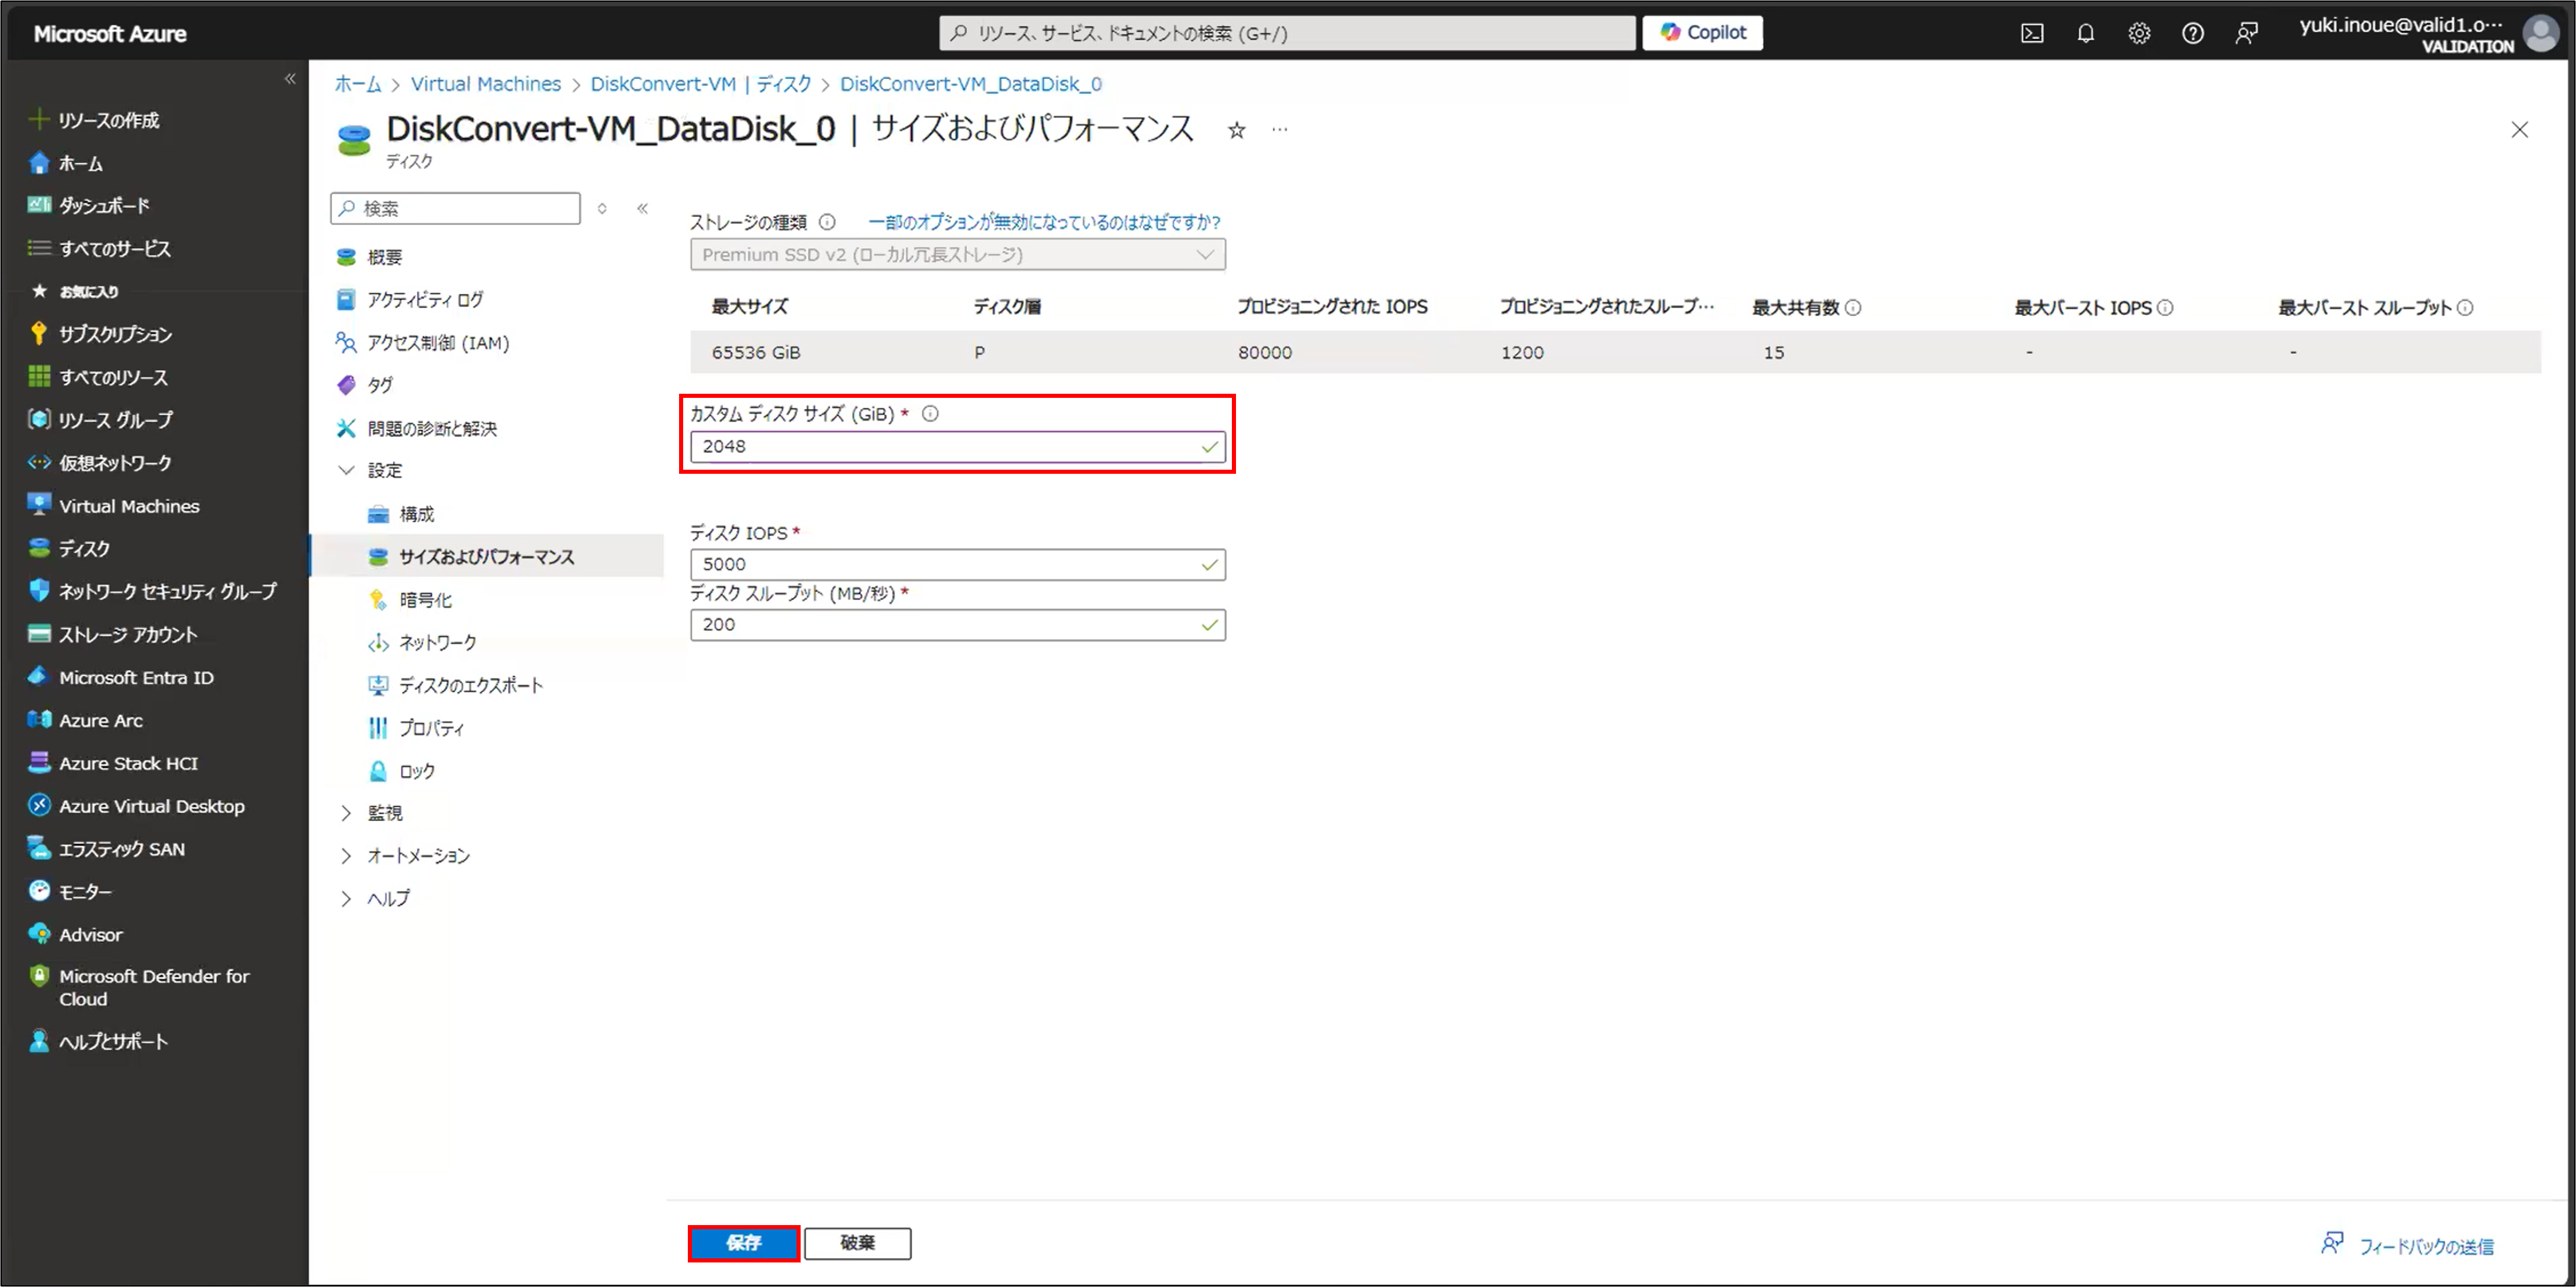The height and width of the screenshot is (1287, 2576).
Task: Open Resource groups in sidebar
Action: click(x=100, y=420)
